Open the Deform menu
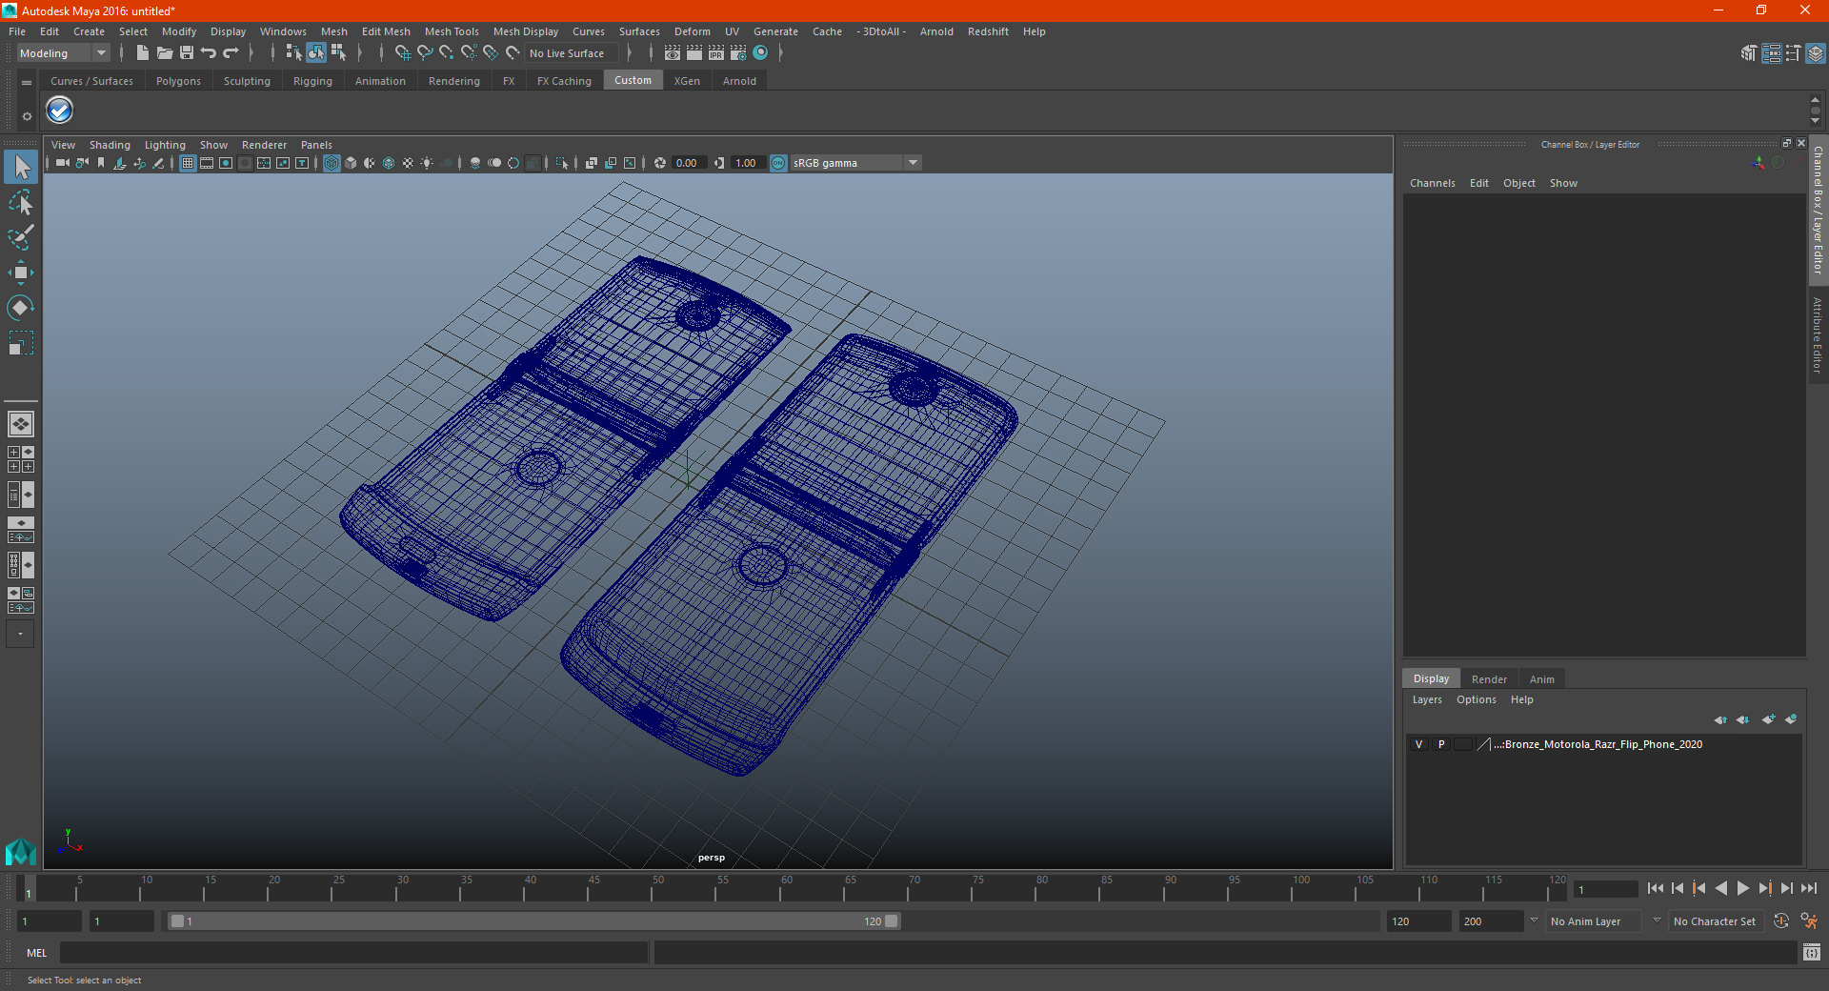Viewport: 1829px width, 991px height. 693,31
